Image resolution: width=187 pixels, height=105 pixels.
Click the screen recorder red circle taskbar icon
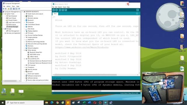(x=100, y=103)
